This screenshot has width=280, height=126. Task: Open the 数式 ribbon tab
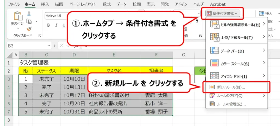point(107,4)
